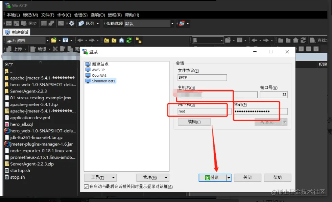332x202 pixels.
Task: Click the 密码 password field
Action: (x=261, y=111)
